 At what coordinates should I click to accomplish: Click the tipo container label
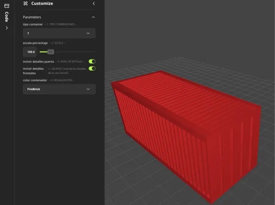(33, 24)
